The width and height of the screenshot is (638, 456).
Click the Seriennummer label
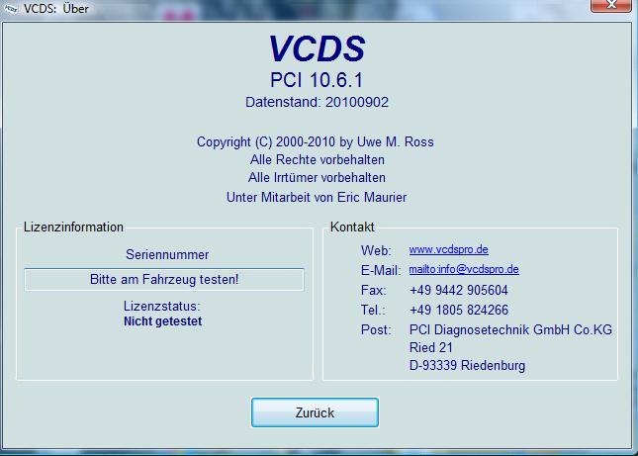click(167, 254)
